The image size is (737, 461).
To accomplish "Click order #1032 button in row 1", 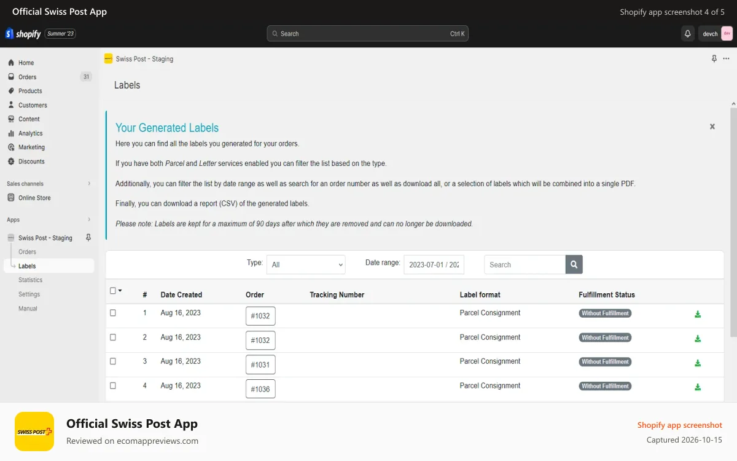I will pos(260,316).
